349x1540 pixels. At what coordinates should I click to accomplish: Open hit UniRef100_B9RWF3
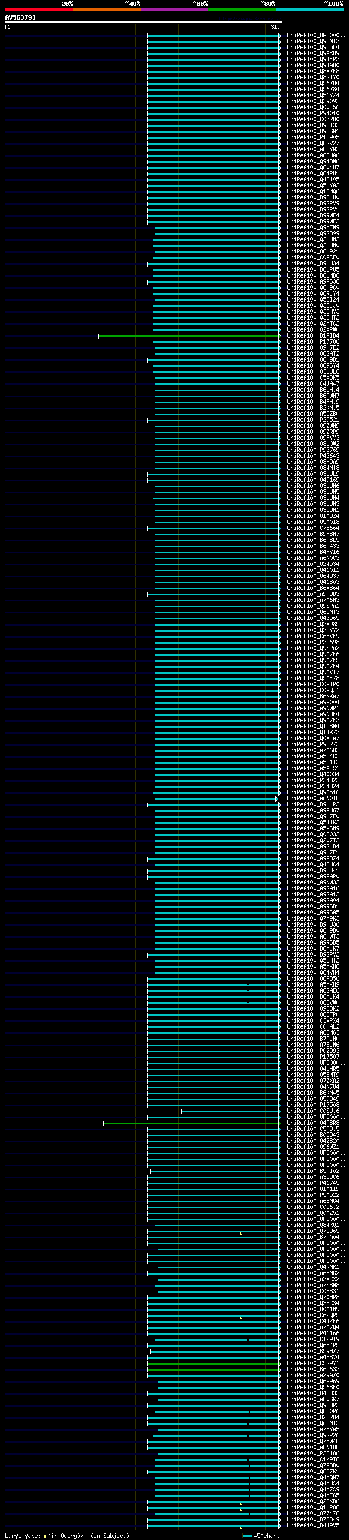point(312,221)
